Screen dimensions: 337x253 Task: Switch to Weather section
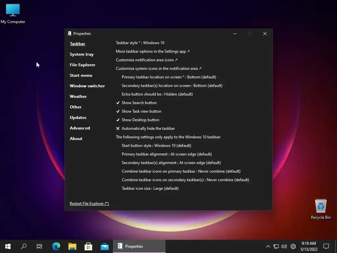[x=78, y=97]
